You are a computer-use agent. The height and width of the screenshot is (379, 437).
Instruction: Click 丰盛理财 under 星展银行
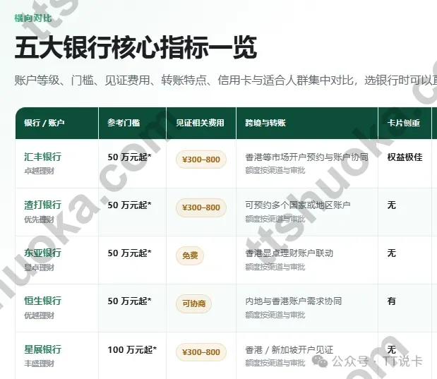click(39, 363)
